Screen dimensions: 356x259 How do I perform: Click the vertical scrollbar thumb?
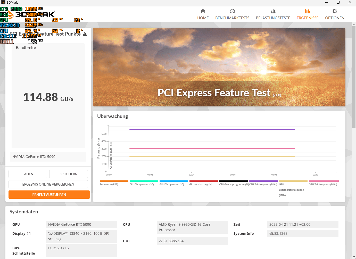(x=354, y=77)
